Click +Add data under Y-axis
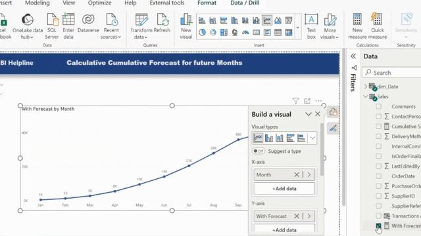This screenshot has height=236, width=421. point(284,229)
